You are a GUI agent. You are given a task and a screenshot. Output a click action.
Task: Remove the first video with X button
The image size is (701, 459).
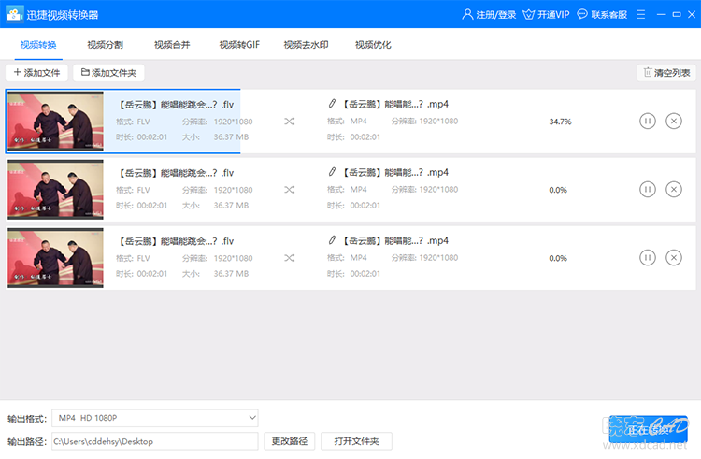click(x=673, y=122)
